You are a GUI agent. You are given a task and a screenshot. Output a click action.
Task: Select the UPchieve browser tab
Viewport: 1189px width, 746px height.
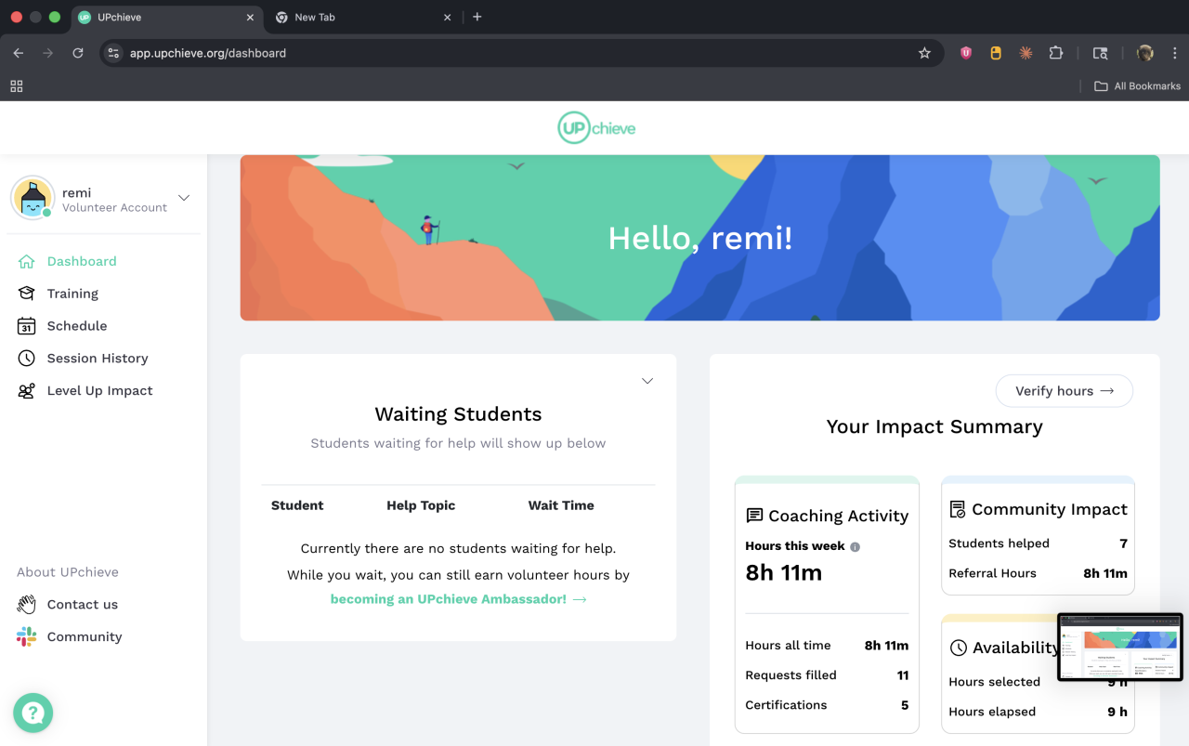(x=166, y=17)
